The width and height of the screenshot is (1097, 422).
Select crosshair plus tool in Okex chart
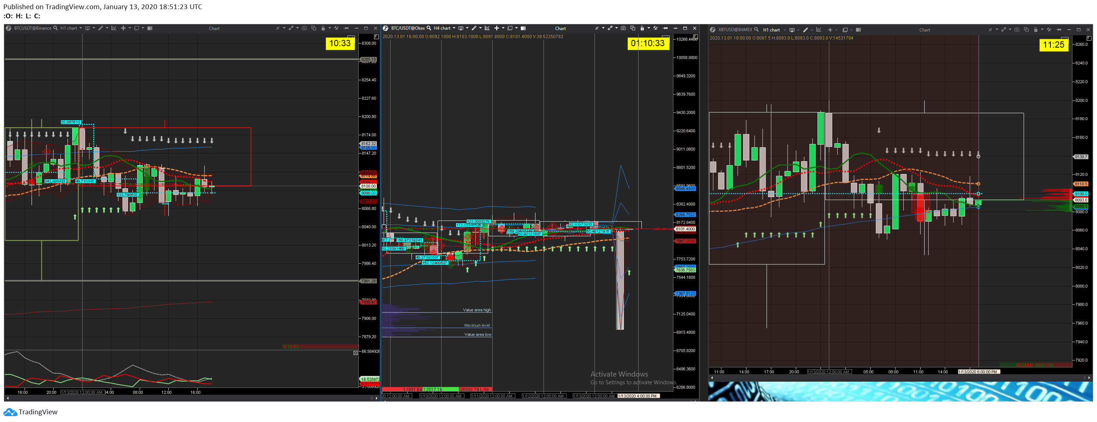coord(497,28)
